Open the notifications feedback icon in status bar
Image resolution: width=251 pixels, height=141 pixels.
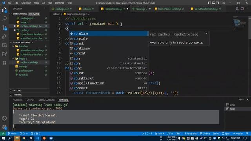click(247, 134)
